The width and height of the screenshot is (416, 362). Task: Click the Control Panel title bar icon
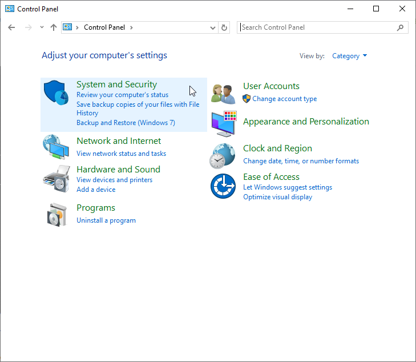coord(10,9)
